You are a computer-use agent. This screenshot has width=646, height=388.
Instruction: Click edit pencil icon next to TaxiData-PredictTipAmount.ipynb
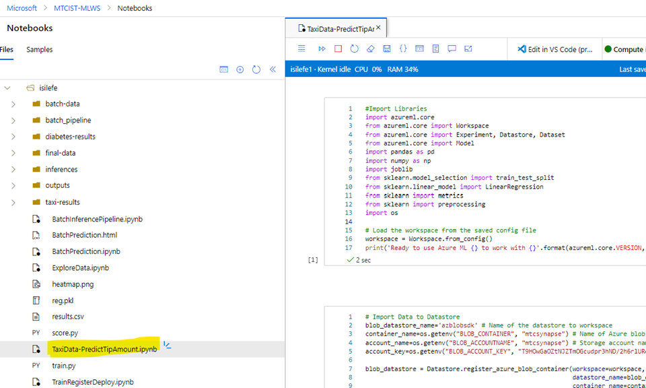pos(168,346)
